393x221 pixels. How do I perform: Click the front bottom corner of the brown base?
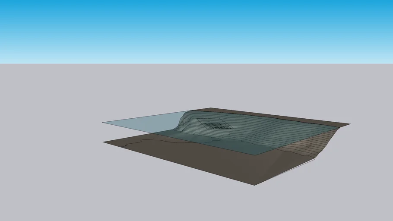click(254, 185)
